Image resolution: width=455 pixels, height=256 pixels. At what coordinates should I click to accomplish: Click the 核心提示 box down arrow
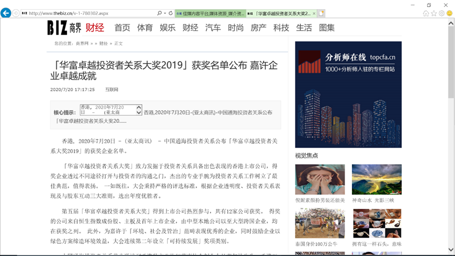pos(139,113)
